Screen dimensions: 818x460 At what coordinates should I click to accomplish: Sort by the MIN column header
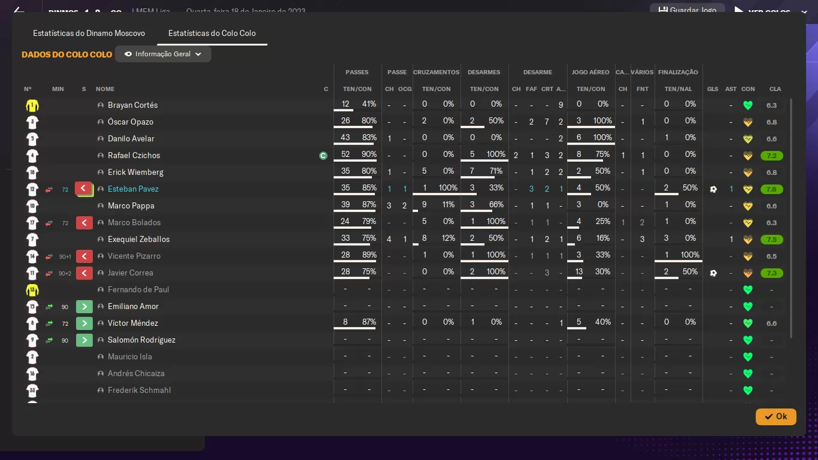(x=57, y=89)
